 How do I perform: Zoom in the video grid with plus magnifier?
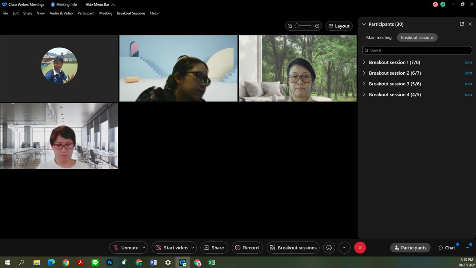(x=317, y=26)
